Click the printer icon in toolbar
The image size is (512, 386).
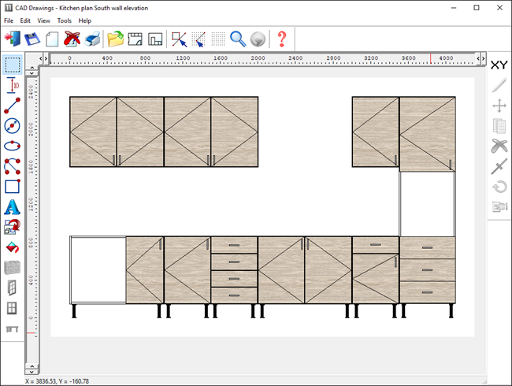pyautogui.click(x=93, y=39)
